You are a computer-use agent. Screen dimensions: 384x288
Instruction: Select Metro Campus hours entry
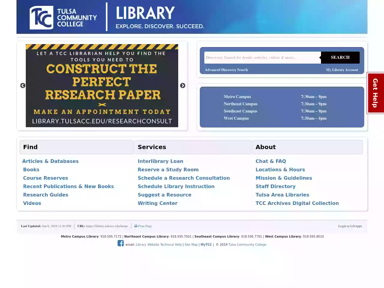[237, 97]
